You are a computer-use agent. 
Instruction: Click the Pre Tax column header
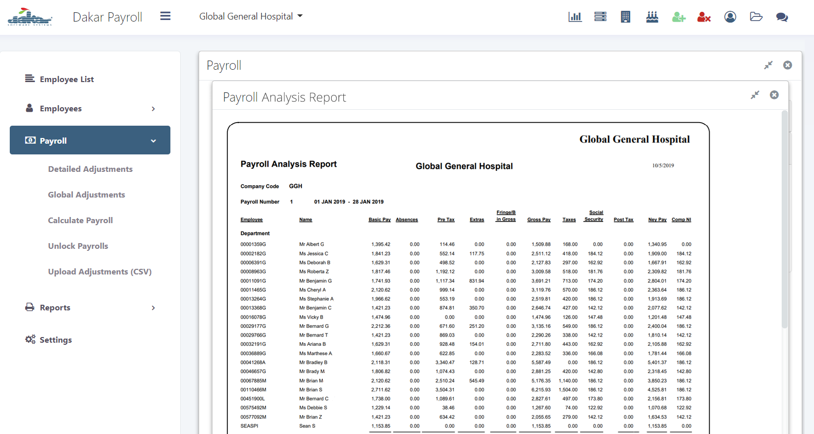click(x=446, y=220)
